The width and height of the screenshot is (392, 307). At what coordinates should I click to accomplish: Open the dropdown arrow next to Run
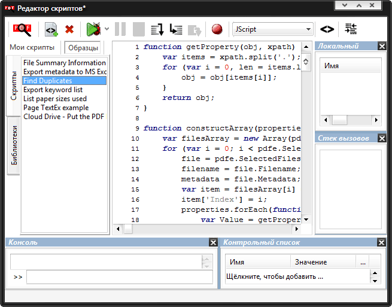tap(107, 29)
